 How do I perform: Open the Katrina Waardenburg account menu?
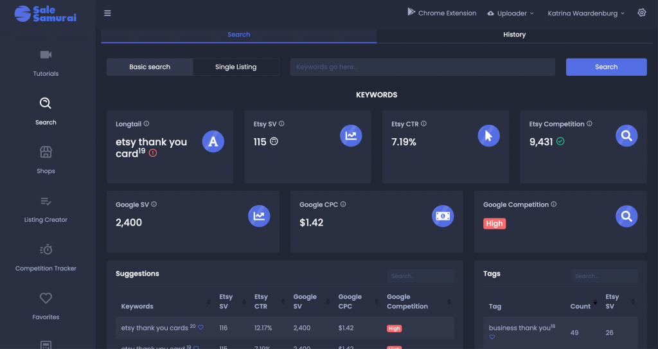tap(585, 13)
